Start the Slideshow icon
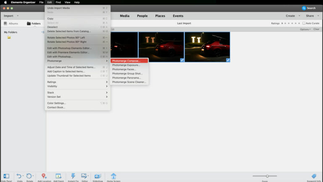The image size is (323, 182). pos(98,176)
